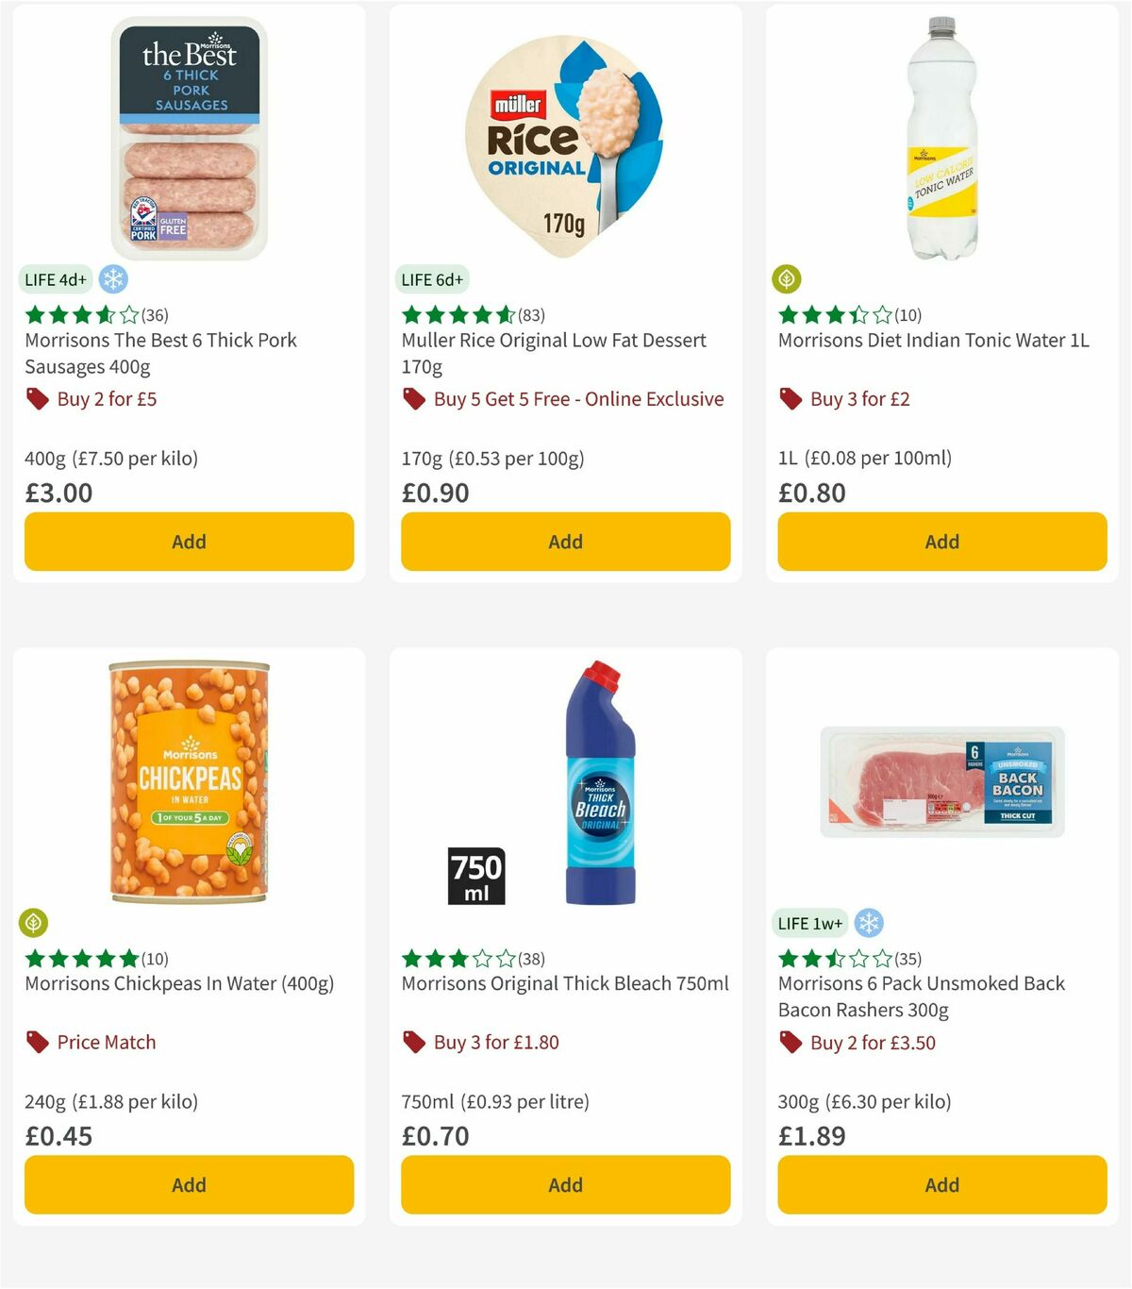Click the tag icon next to Buy 2 for £5
1132x1289 pixels.
38,399
